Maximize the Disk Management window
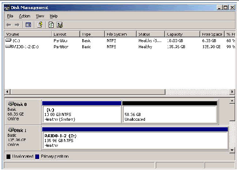 click(x=226, y=7)
